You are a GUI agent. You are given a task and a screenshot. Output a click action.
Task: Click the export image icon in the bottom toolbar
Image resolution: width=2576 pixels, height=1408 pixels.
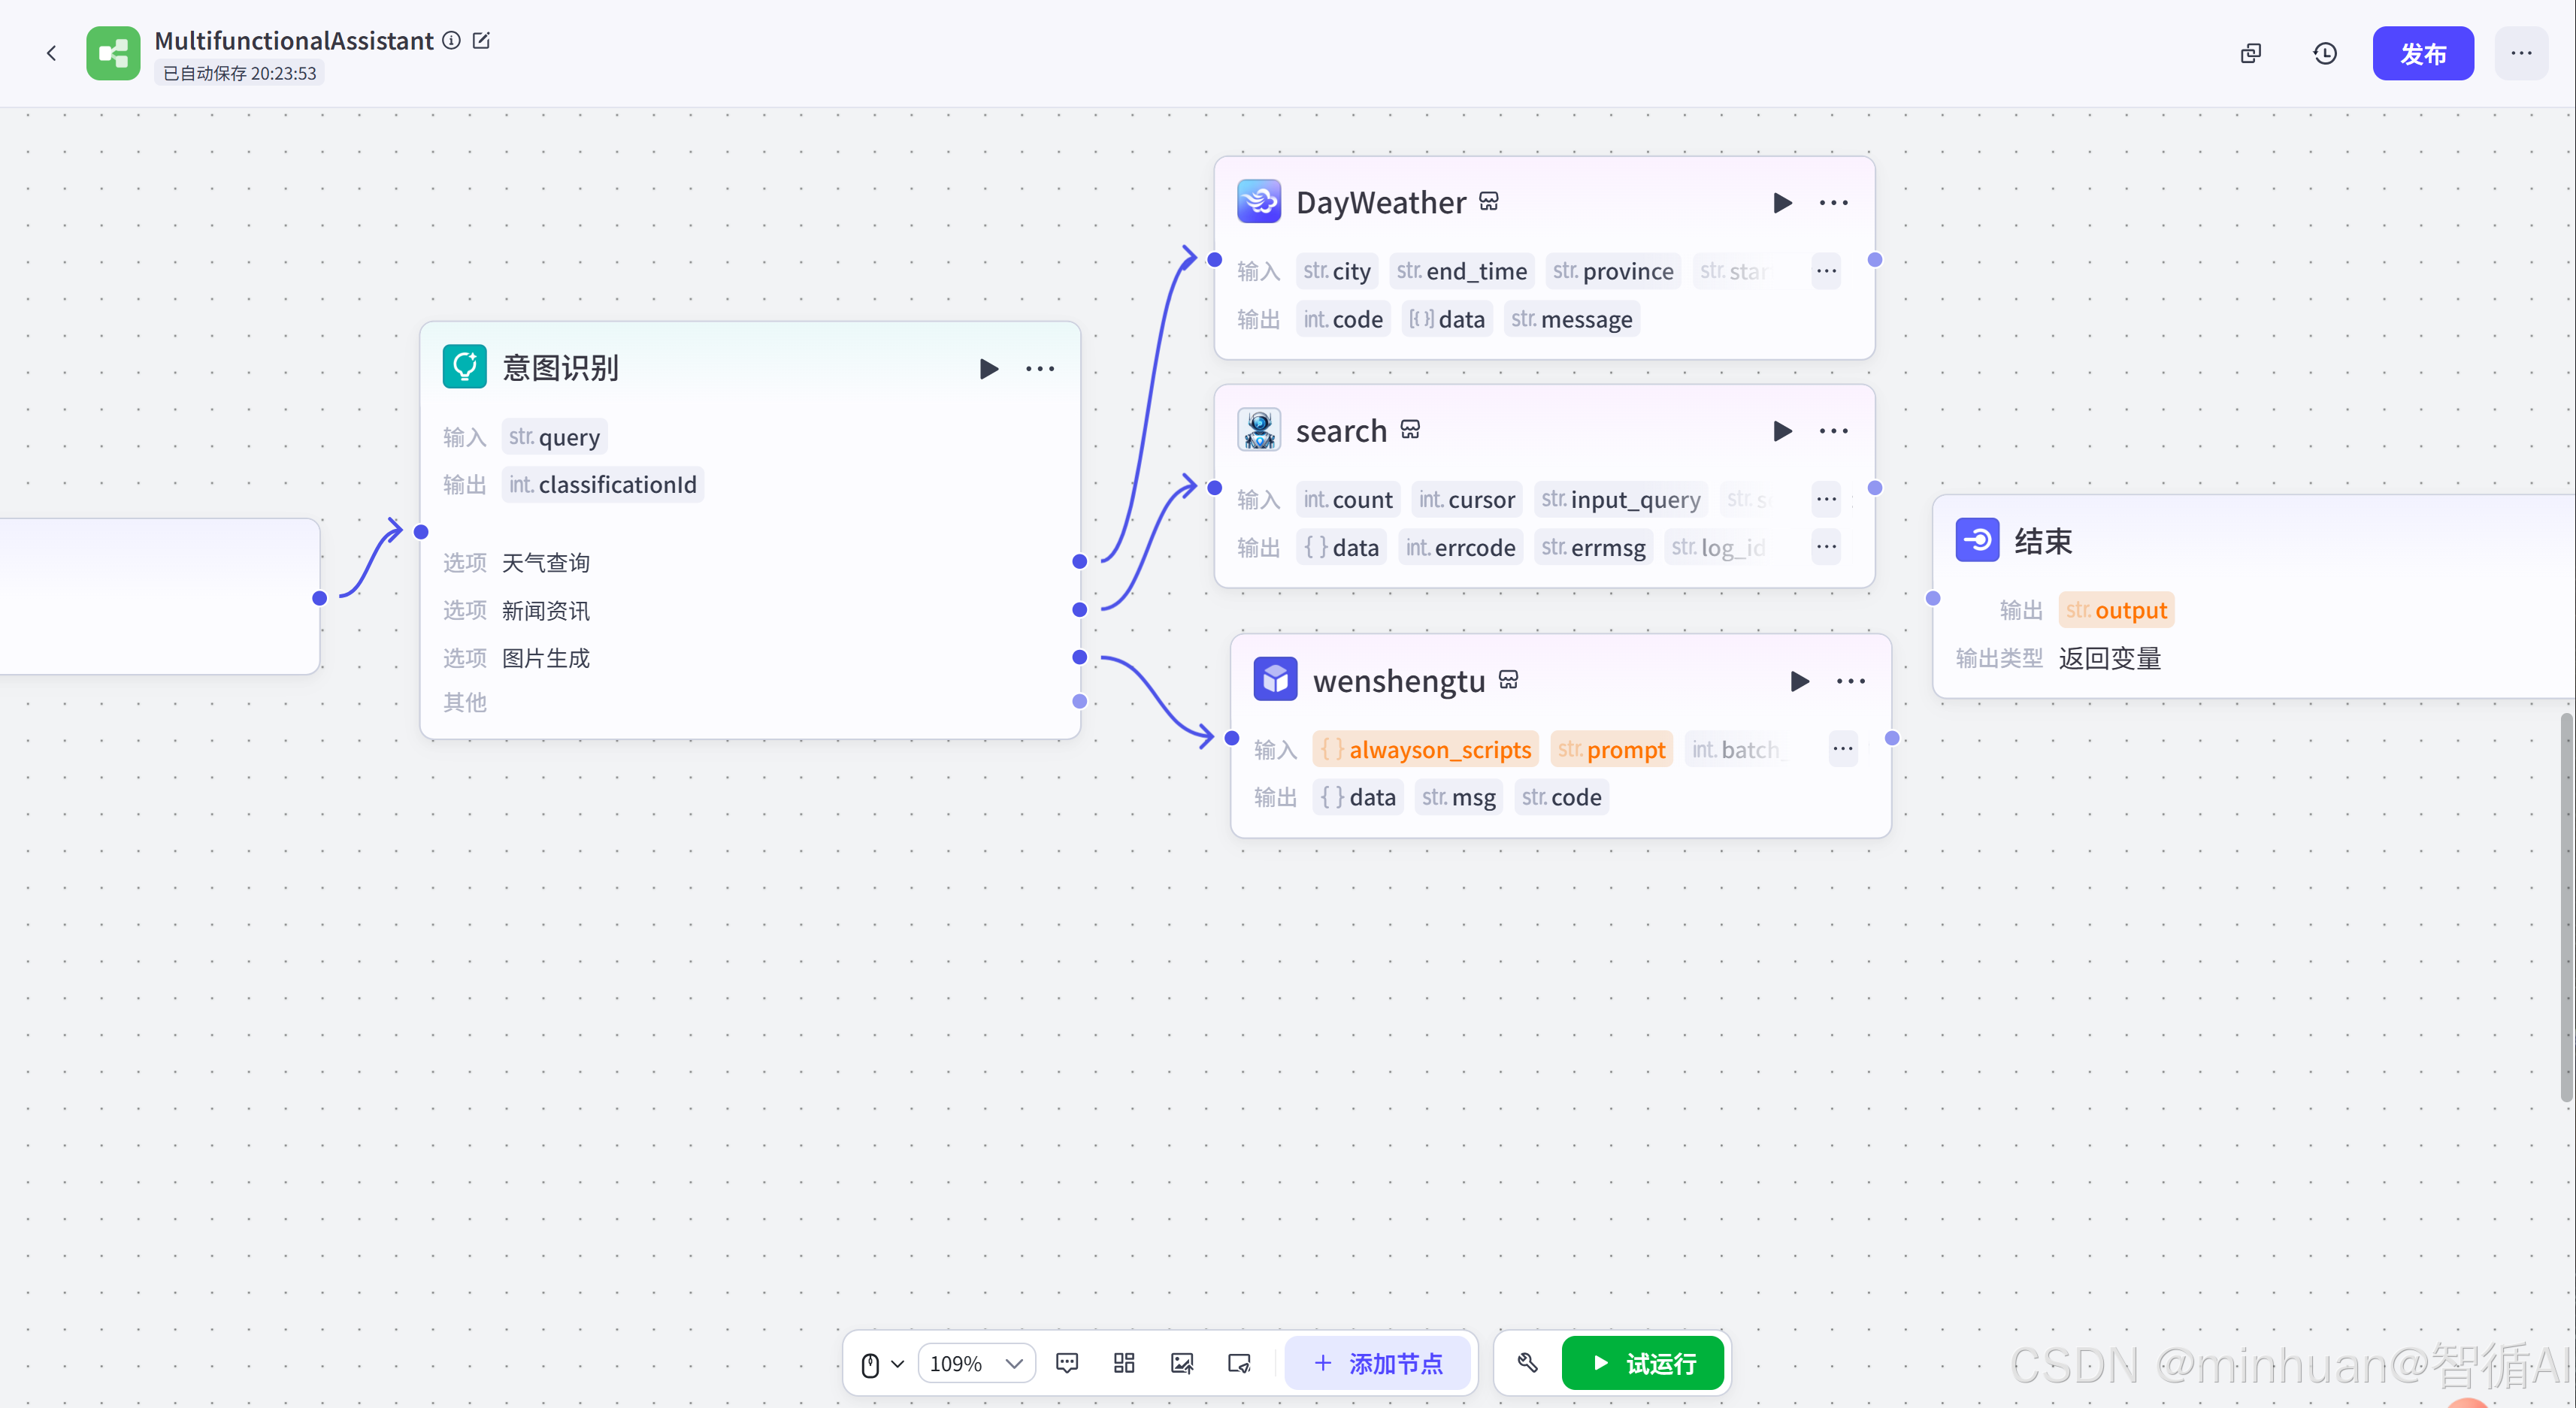tap(1182, 1363)
